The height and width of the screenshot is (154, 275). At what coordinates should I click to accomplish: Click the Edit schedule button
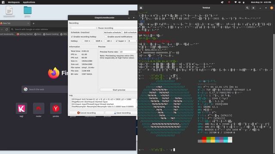130,33
